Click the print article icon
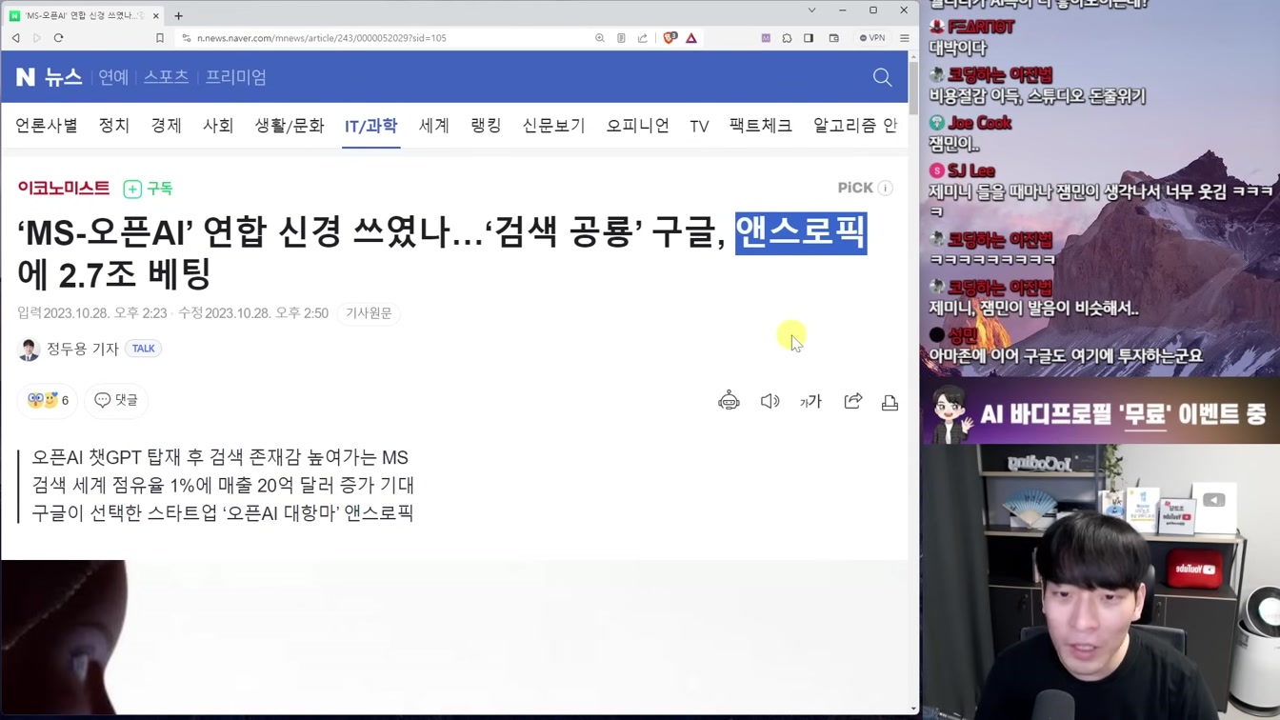Image resolution: width=1280 pixels, height=720 pixels. tap(890, 402)
